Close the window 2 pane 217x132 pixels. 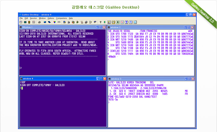pyautogui.click(x=192, y=27)
